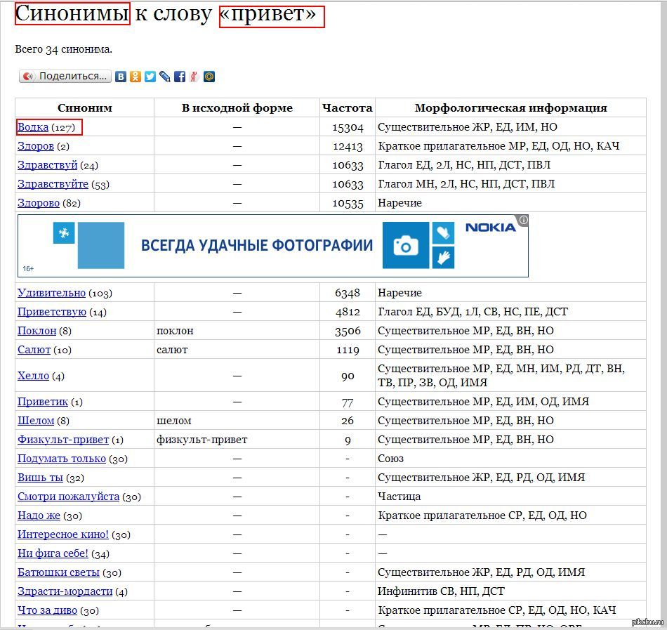
Task: Open the 'Ни фига себе!' link
Action: (53, 553)
